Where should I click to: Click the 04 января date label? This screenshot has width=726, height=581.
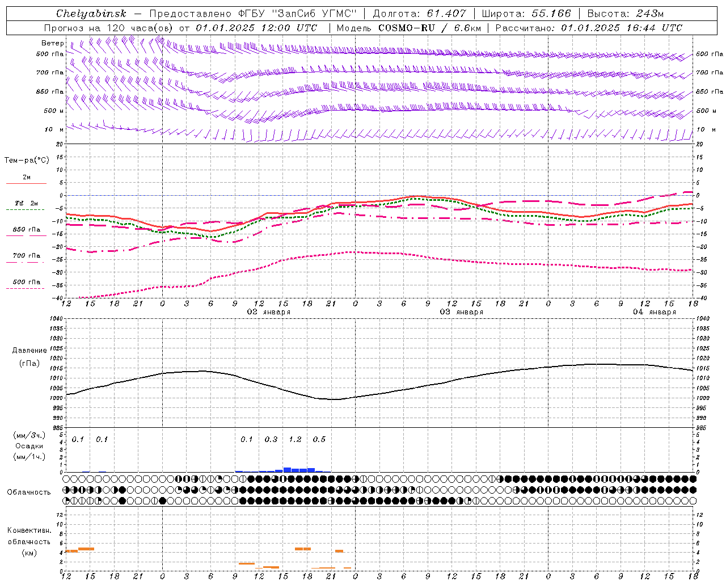pyautogui.click(x=655, y=311)
